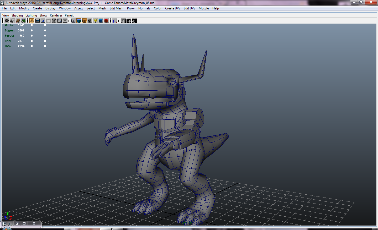The height and width of the screenshot is (230, 378).
Task: Toggle the Safe Action overlay
Action: point(60,21)
